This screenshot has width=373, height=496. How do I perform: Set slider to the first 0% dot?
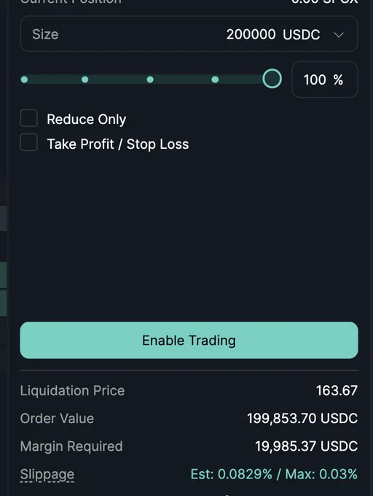pos(24,80)
